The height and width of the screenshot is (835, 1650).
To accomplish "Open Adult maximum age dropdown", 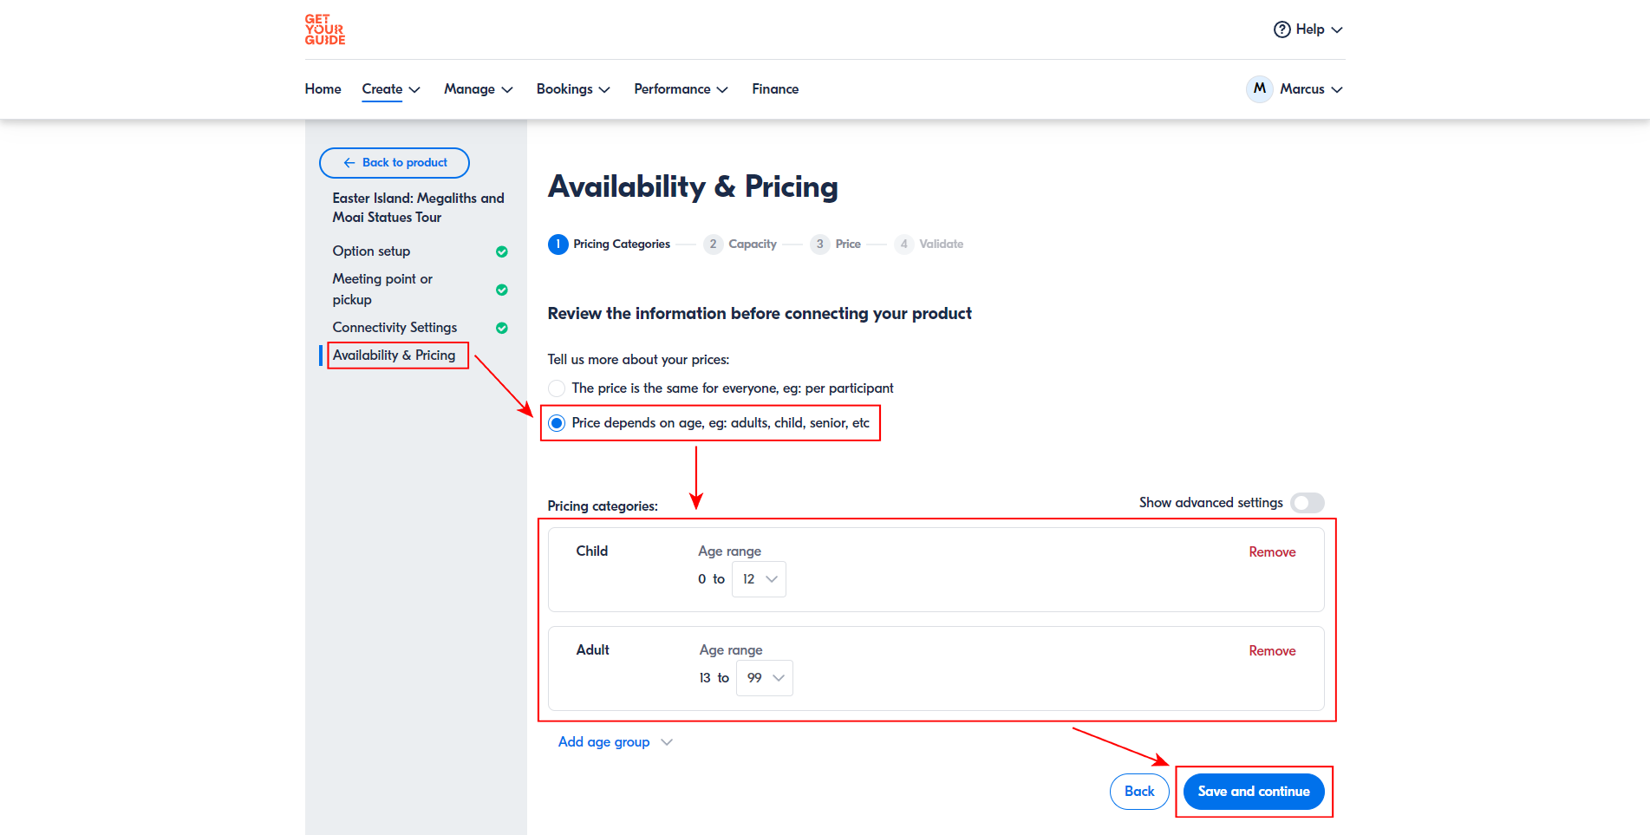I will coord(764,678).
